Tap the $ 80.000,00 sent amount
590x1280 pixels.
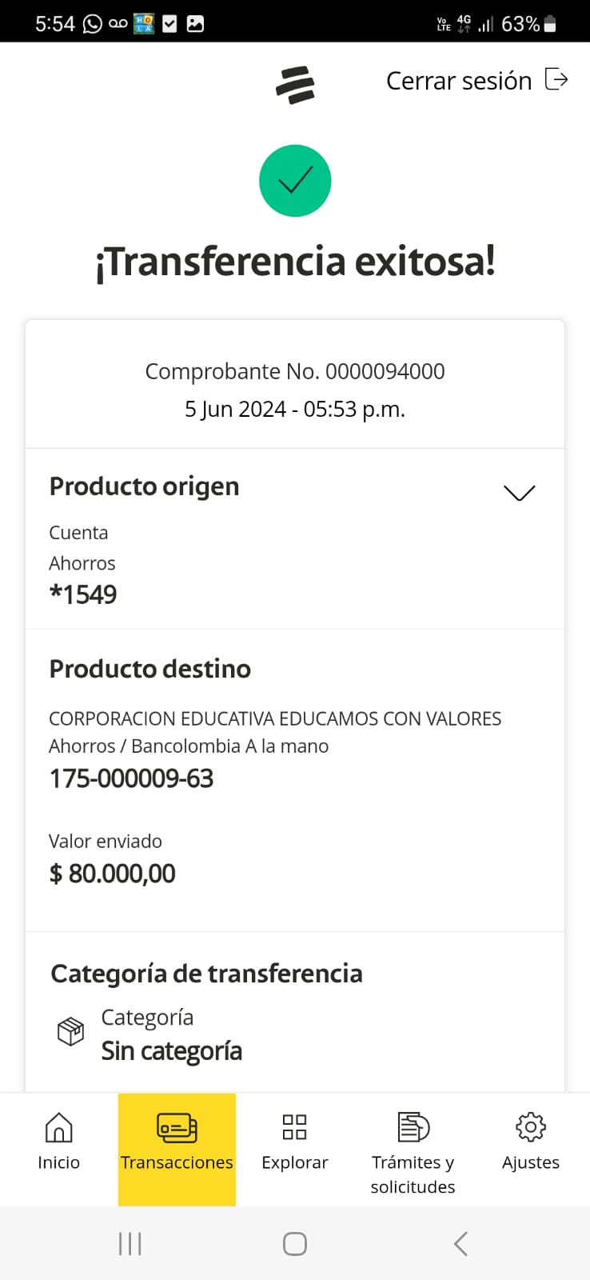coord(113,874)
